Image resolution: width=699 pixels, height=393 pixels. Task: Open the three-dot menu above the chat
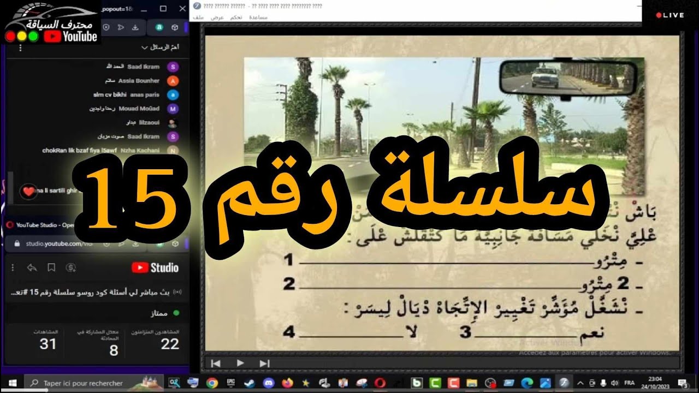click(20, 48)
